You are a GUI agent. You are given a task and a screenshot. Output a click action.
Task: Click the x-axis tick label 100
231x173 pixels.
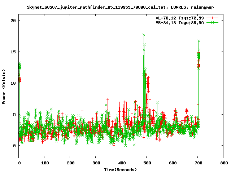point(45,163)
